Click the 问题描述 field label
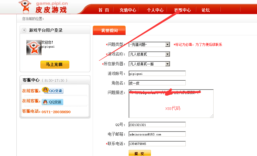This screenshot has width=257, height=156. [x=116, y=93]
